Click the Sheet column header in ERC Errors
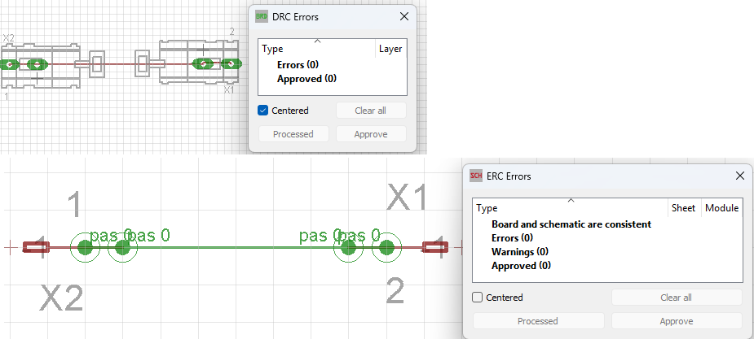This screenshot has height=339, width=754. click(x=683, y=208)
